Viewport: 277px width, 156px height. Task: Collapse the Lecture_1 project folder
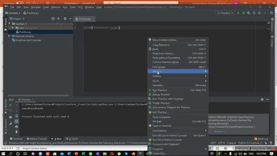[10, 23]
